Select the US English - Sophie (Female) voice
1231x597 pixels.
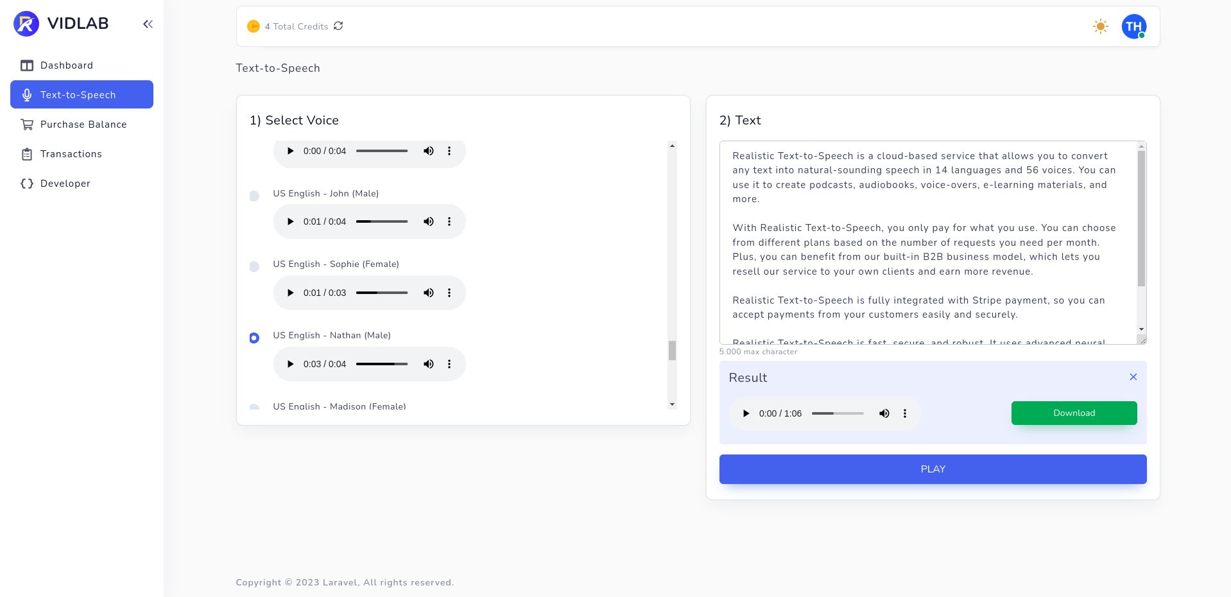[x=254, y=266]
